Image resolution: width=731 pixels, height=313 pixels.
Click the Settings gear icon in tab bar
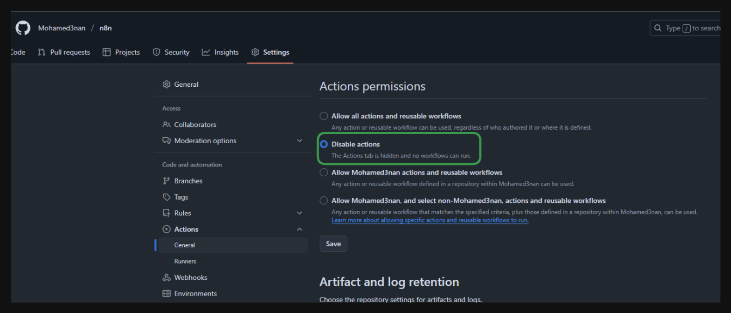(255, 52)
